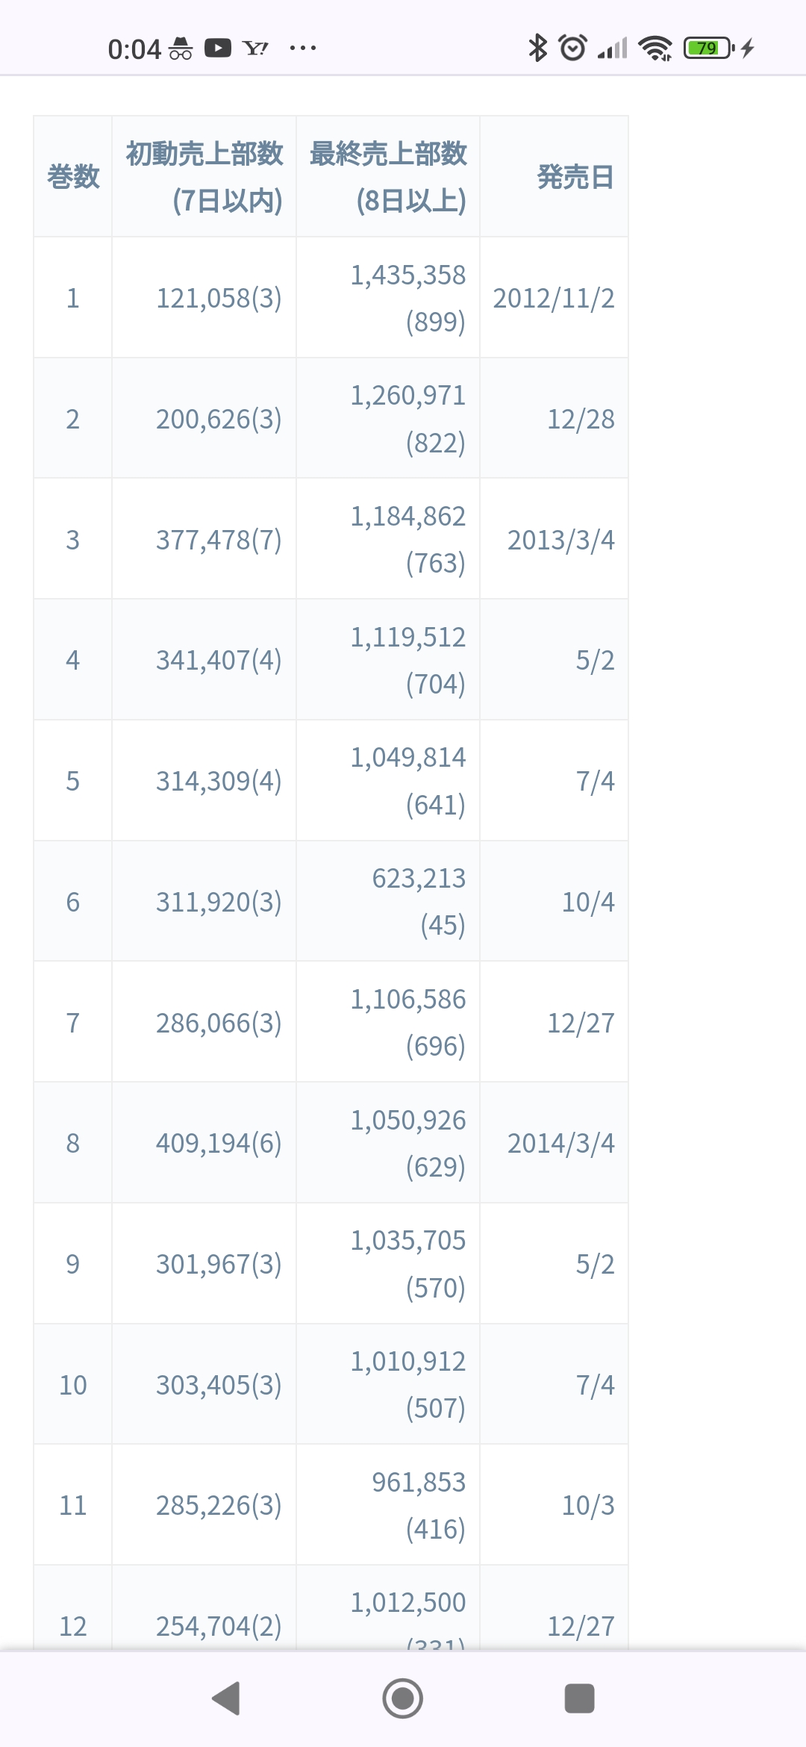This screenshot has width=806, height=1747.
Task: Open recent apps with square button
Action: click(x=579, y=1698)
